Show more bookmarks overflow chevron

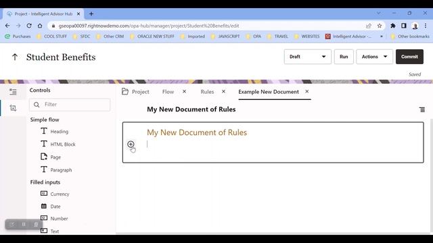point(382,36)
